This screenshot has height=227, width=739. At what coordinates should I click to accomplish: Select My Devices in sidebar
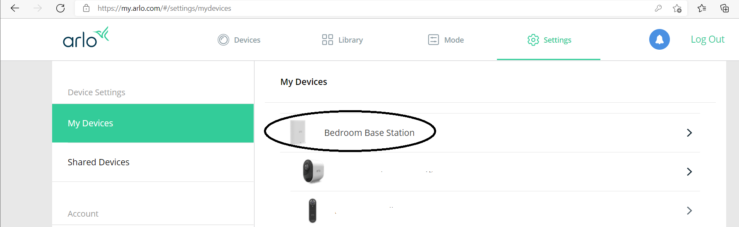click(153, 123)
